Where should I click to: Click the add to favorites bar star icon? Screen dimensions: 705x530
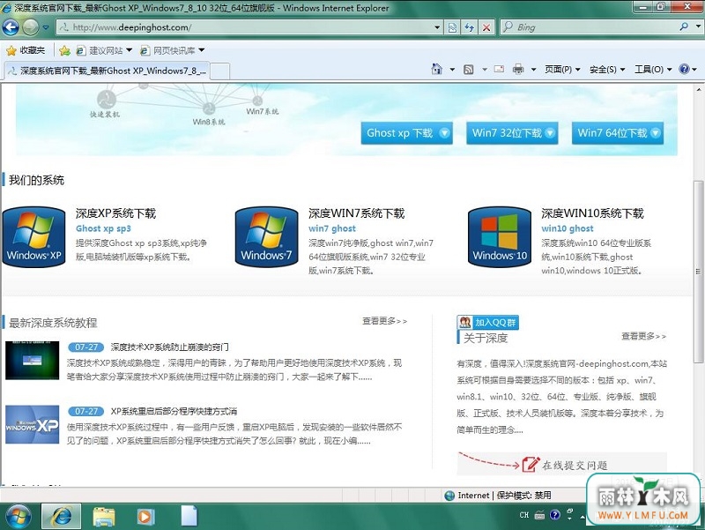pyautogui.click(x=64, y=50)
